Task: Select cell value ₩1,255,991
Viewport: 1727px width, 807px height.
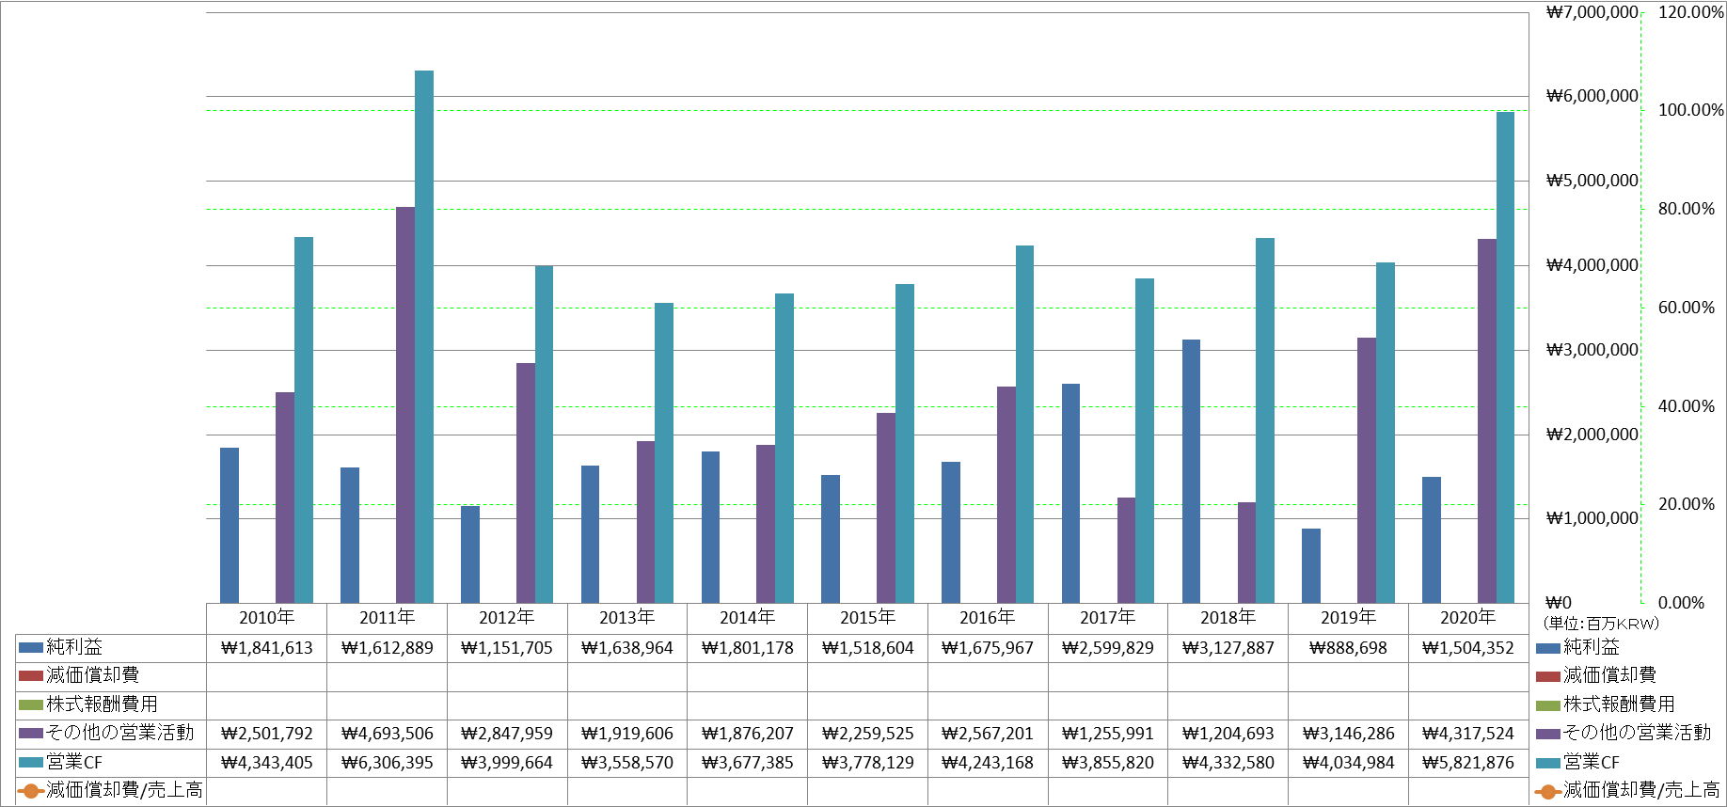Action: pyautogui.click(x=1107, y=734)
